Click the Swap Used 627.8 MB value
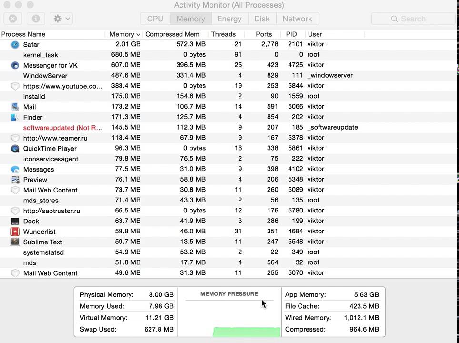 (159, 329)
